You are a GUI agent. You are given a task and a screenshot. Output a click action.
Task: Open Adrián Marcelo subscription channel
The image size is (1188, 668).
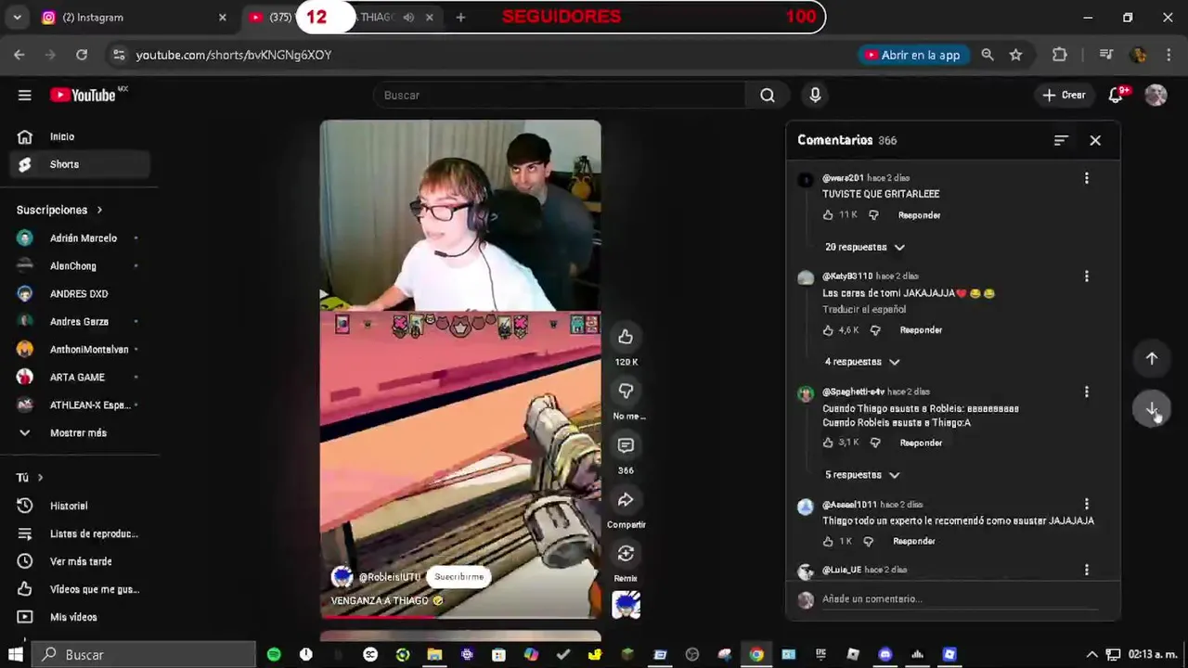[79, 238]
